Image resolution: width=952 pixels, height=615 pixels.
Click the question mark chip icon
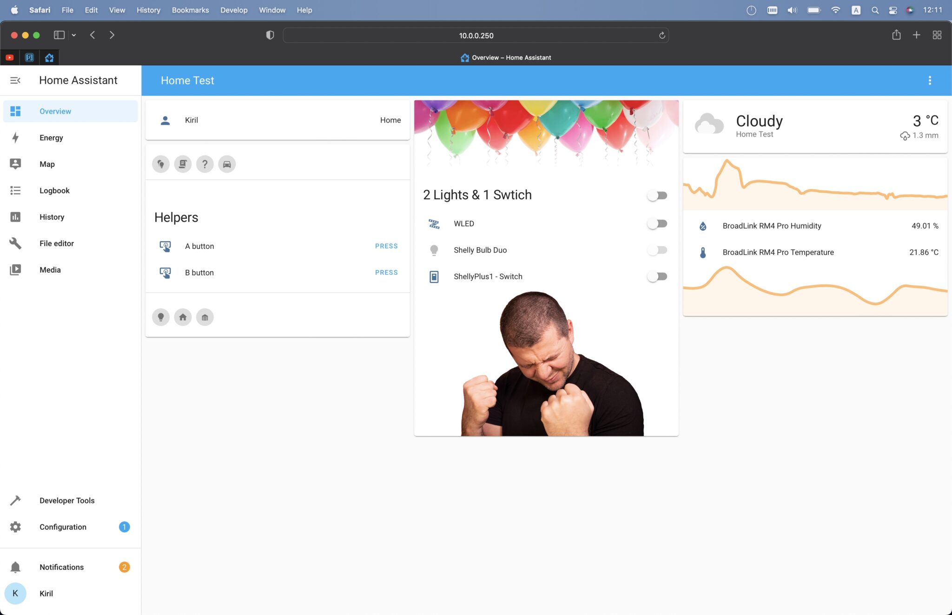205,164
